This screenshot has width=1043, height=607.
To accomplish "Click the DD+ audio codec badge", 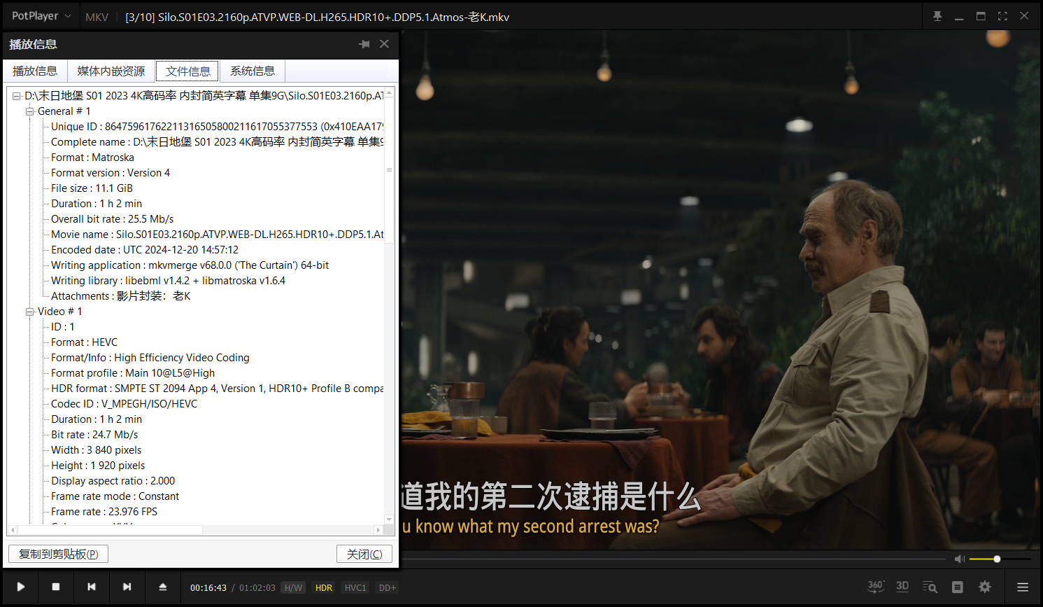I will [388, 588].
